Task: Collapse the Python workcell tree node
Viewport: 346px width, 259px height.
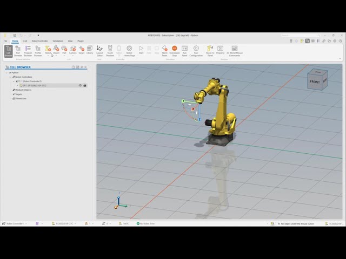Action: [x=6, y=73]
